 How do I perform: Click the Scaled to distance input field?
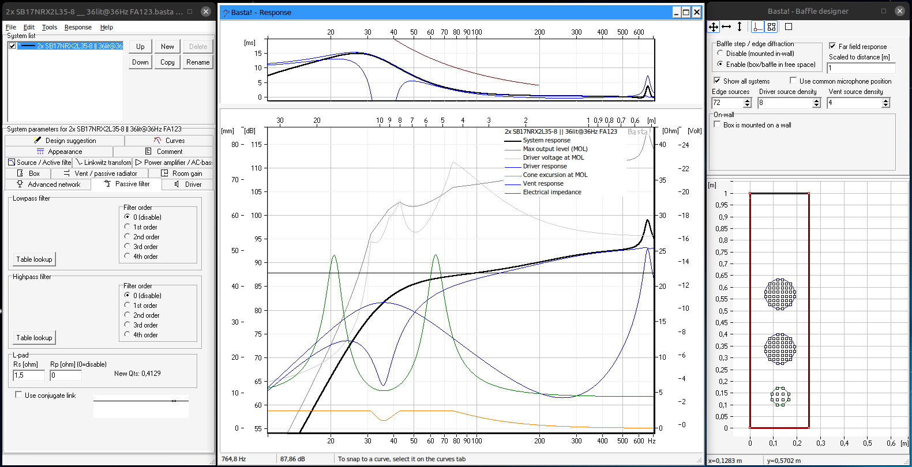pos(861,67)
